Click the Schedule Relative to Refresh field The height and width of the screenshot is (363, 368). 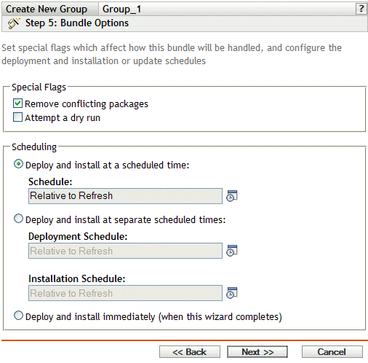[x=125, y=196]
